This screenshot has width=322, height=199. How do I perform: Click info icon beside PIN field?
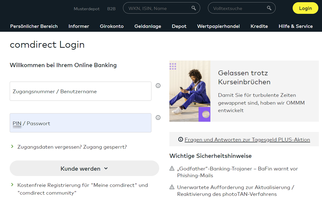(x=158, y=118)
